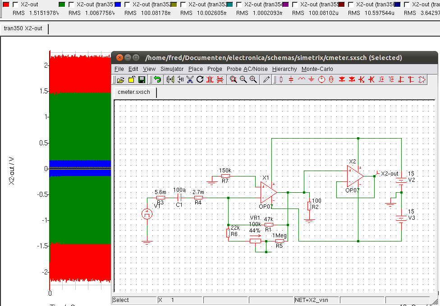The height and width of the screenshot is (306, 440).
Task: Select the cmeter.sxsch schematic tab
Action: click(x=134, y=92)
